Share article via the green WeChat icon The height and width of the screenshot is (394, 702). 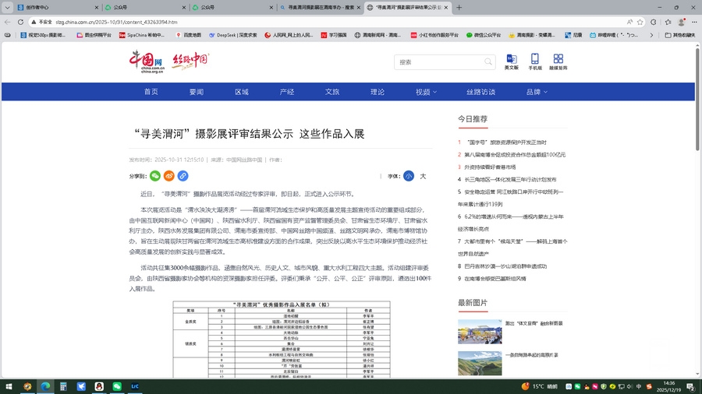pos(155,176)
